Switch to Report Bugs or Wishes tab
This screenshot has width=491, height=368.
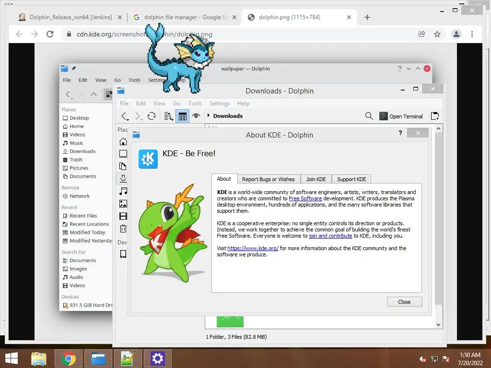[269, 179]
